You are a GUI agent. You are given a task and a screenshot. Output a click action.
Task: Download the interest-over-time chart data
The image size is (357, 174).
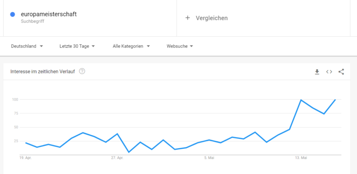tap(317, 72)
